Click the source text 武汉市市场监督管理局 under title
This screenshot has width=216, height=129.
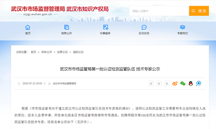coord(64,84)
